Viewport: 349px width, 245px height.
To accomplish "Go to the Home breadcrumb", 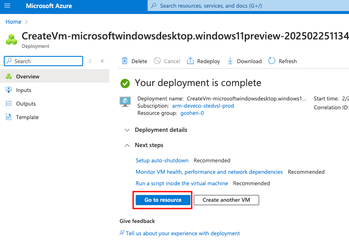I will tap(13, 22).
